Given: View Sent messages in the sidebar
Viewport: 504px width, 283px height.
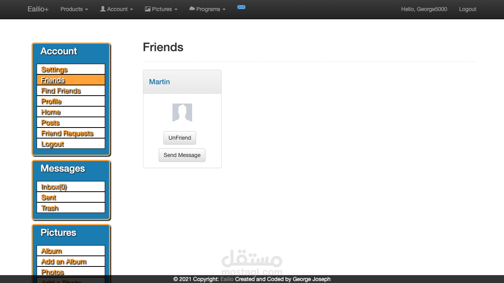Looking at the screenshot, I should click(71, 197).
